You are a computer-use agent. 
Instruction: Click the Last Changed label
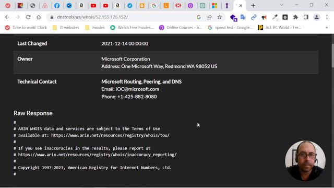[32, 43]
